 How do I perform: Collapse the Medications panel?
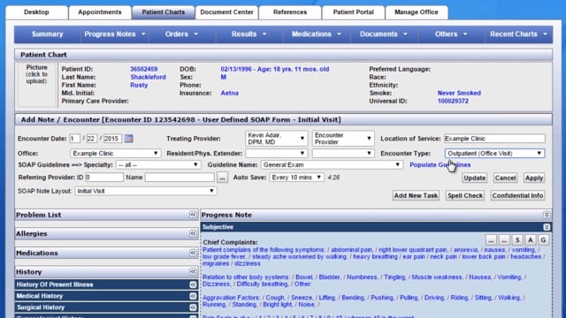click(193, 253)
